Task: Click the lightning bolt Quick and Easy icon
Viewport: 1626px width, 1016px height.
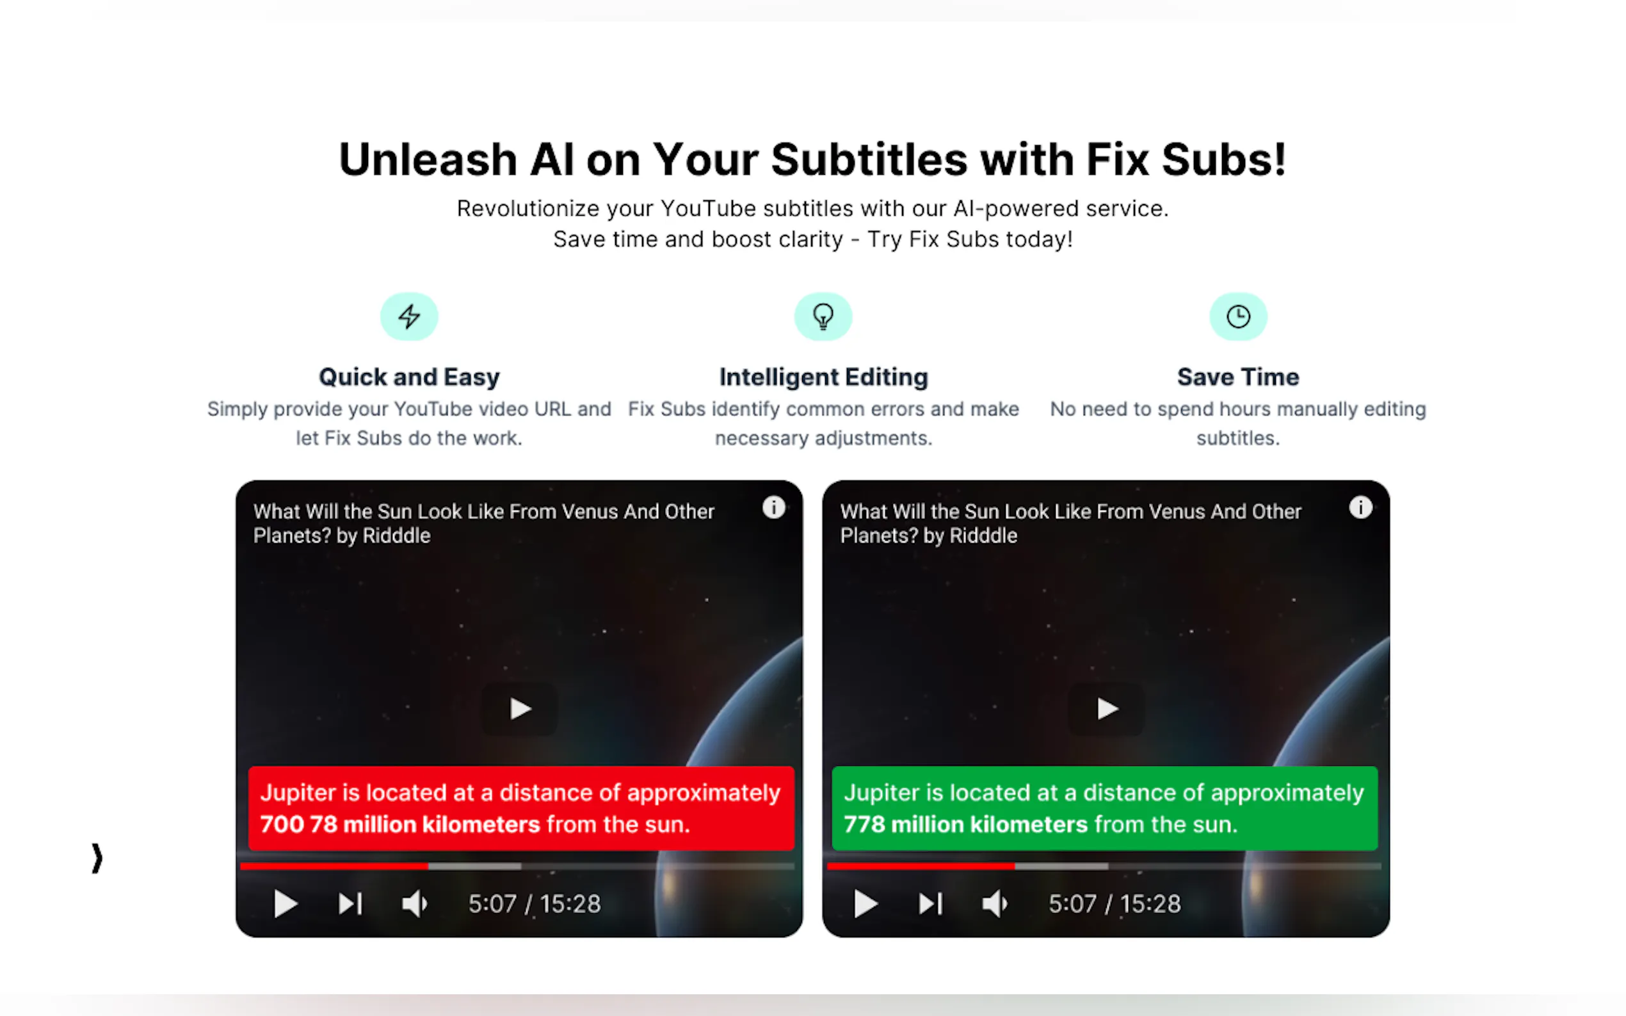Action: pos(408,317)
